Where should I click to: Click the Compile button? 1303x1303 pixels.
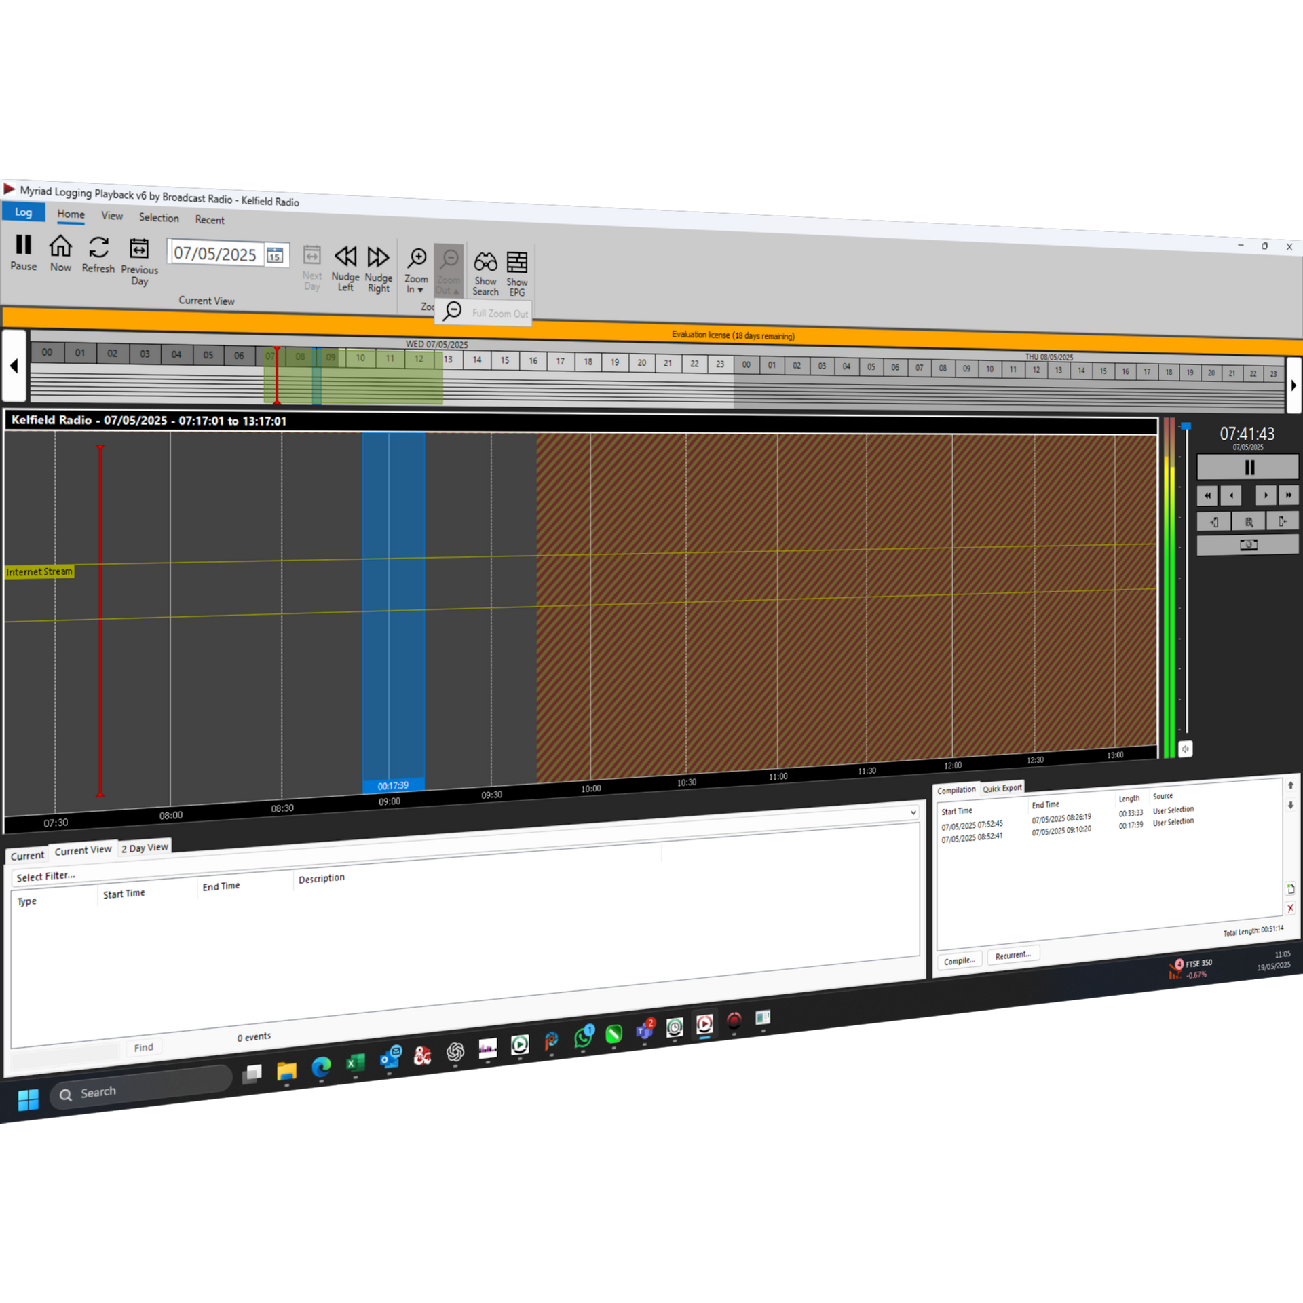click(959, 960)
